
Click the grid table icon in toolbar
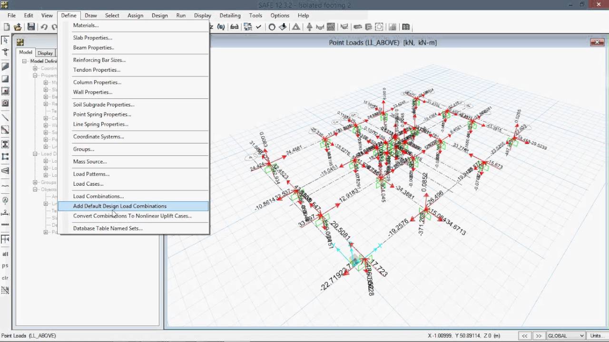tap(393, 27)
